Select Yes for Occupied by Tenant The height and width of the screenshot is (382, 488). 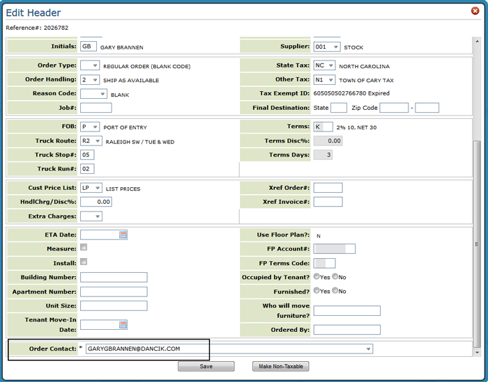pyautogui.click(x=317, y=276)
